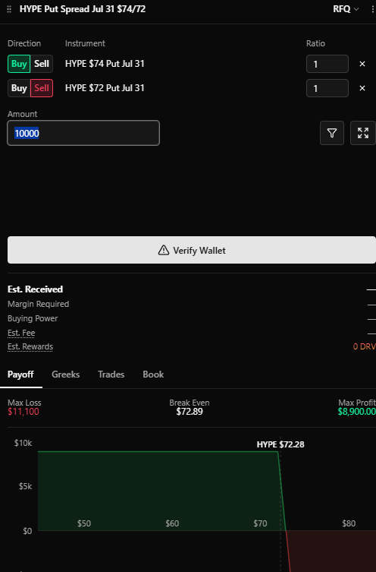Switch to the Trades tab
Viewport: 376px width, 572px height.
pyautogui.click(x=111, y=374)
